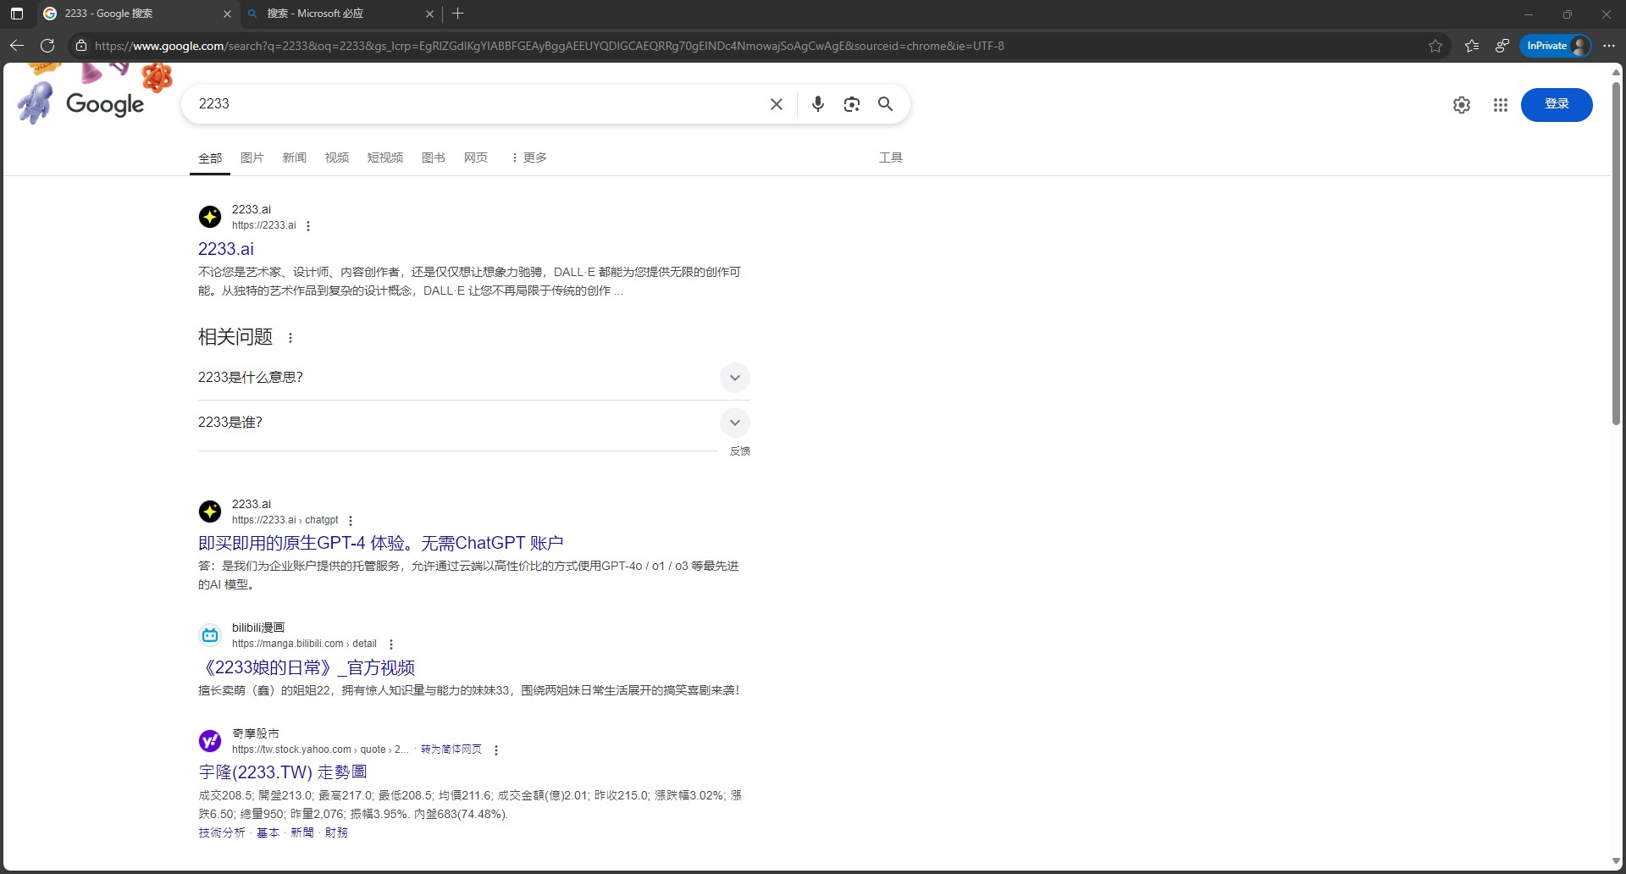Expand question 2233是什么意思?
Screen dimensions: 1626x874
point(474,378)
